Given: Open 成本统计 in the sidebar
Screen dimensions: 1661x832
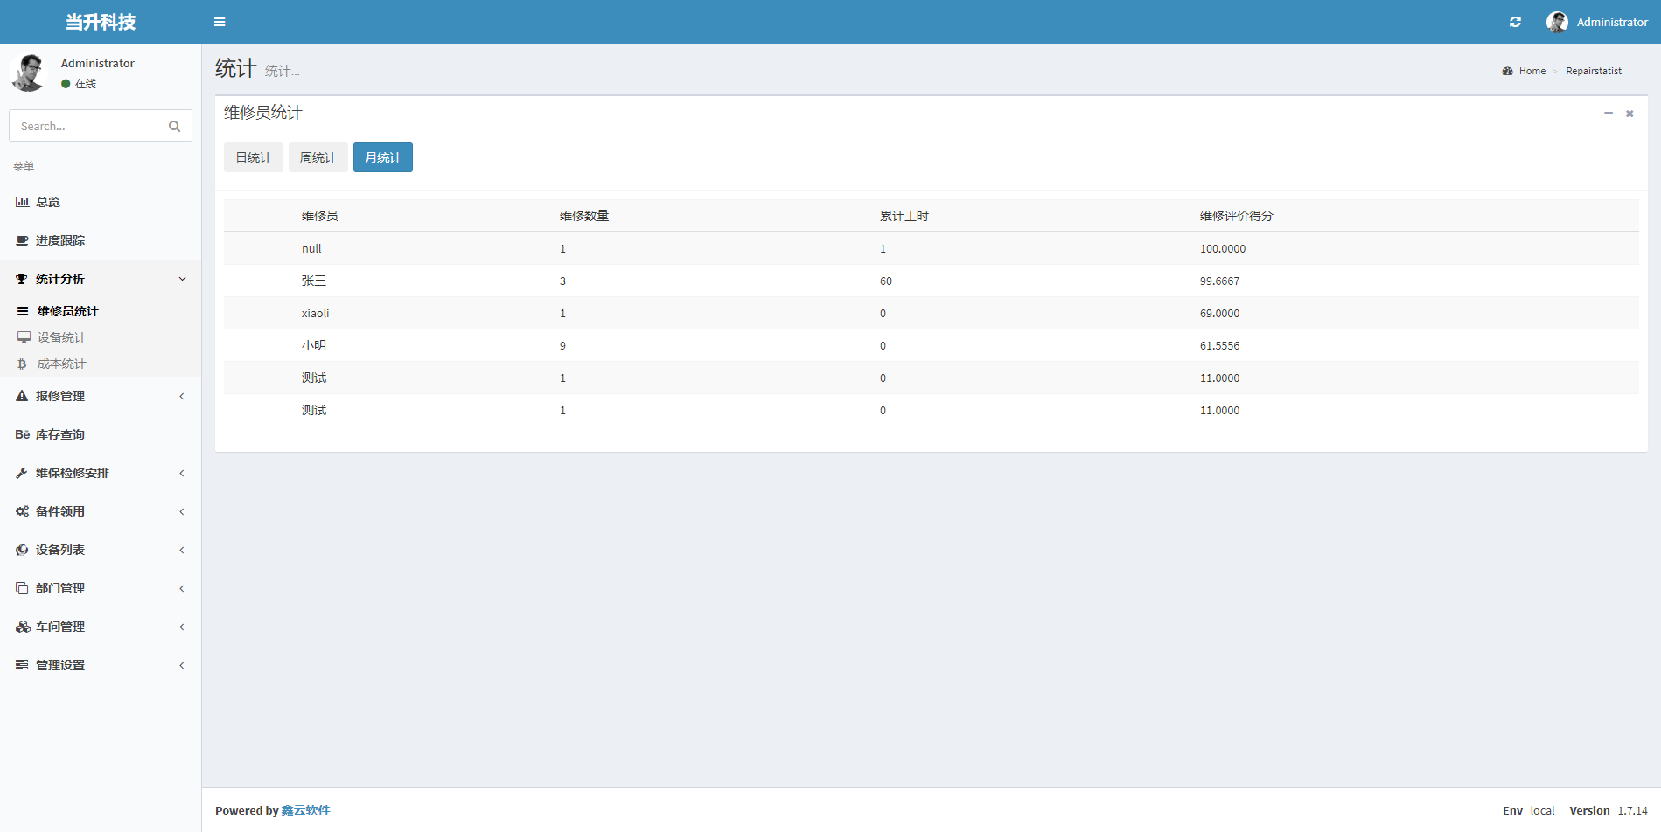Looking at the screenshot, I should (61, 364).
